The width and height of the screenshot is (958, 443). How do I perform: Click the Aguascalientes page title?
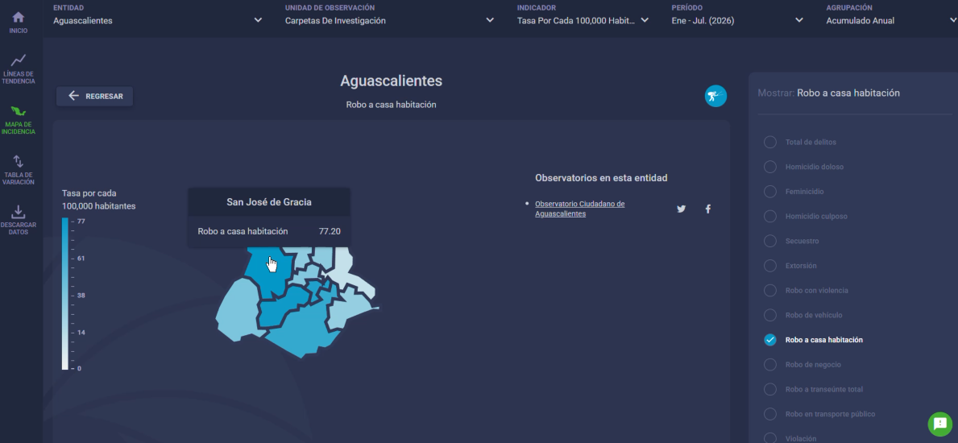391,81
